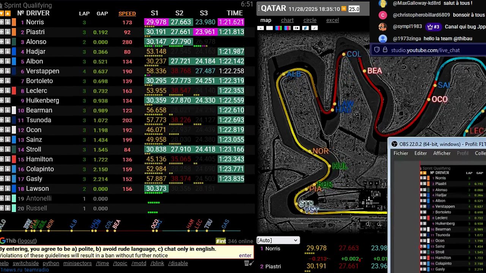
Task: Click the /blink command link
Action: (157, 263)
